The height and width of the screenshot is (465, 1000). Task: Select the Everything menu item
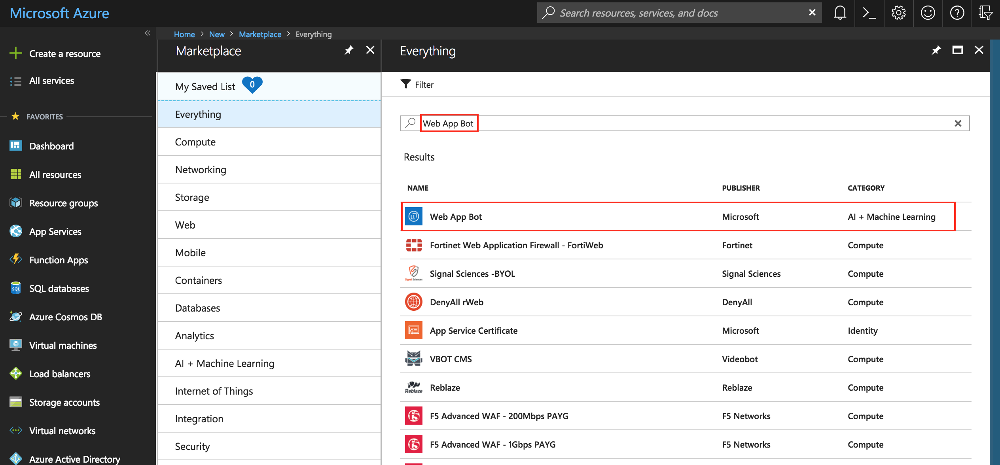pyautogui.click(x=198, y=113)
